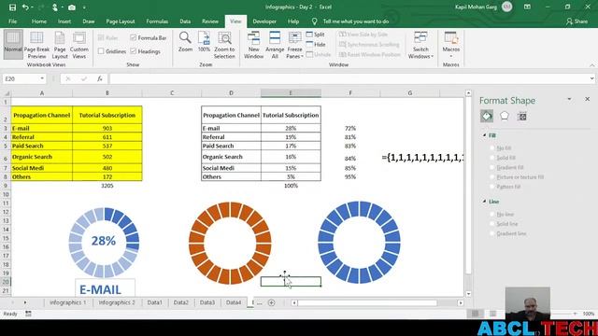
Task: Select Effects pentagon icon in Format Shape
Action: point(505,116)
